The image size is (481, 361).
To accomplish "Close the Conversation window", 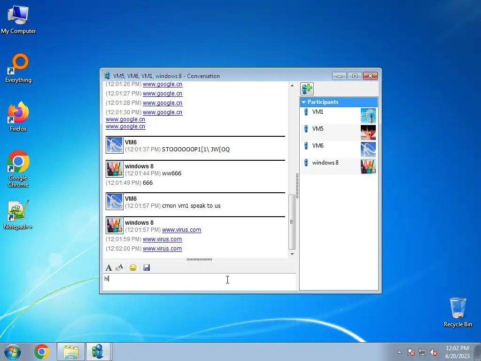I will pos(370,76).
